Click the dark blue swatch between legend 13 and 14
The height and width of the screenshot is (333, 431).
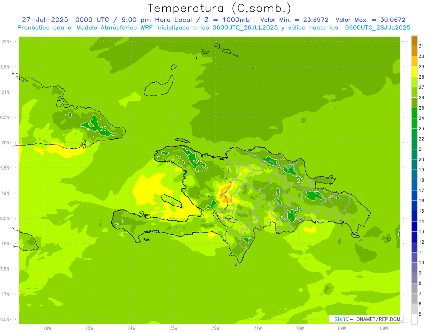tap(414, 227)
